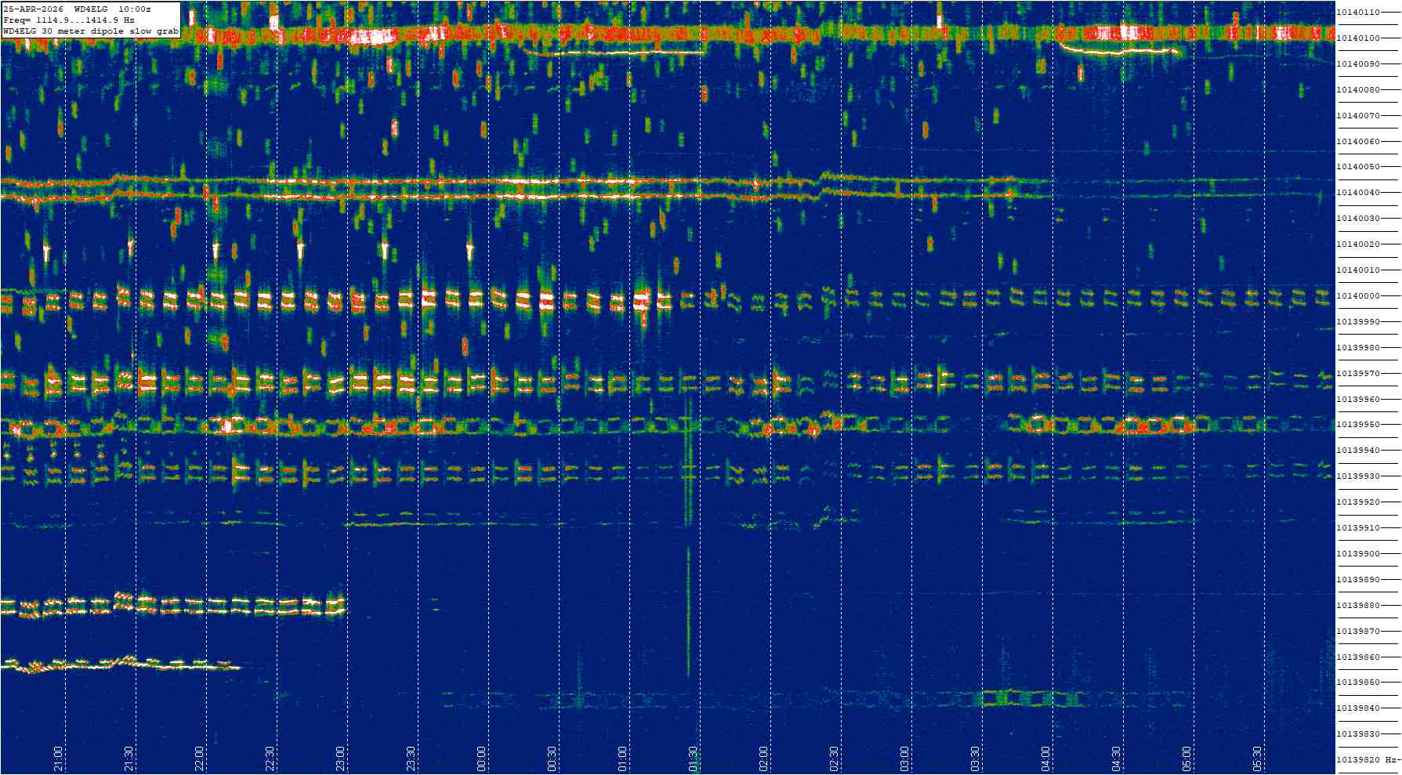Image resolution: width=1402 pixels, height=775 pixels.
Task: Click the 21:00 time label
Action: click(59, 759)
